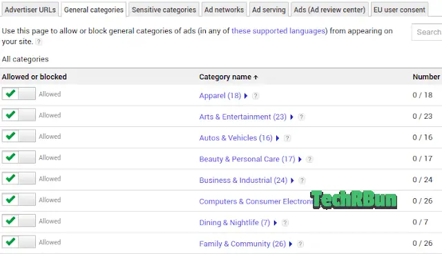Open the help icon beside Family & Community
442x254 pixels.
[300, 244]
